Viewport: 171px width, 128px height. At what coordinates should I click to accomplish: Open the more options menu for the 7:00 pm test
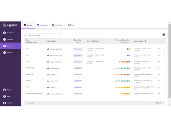pos(164,49)
